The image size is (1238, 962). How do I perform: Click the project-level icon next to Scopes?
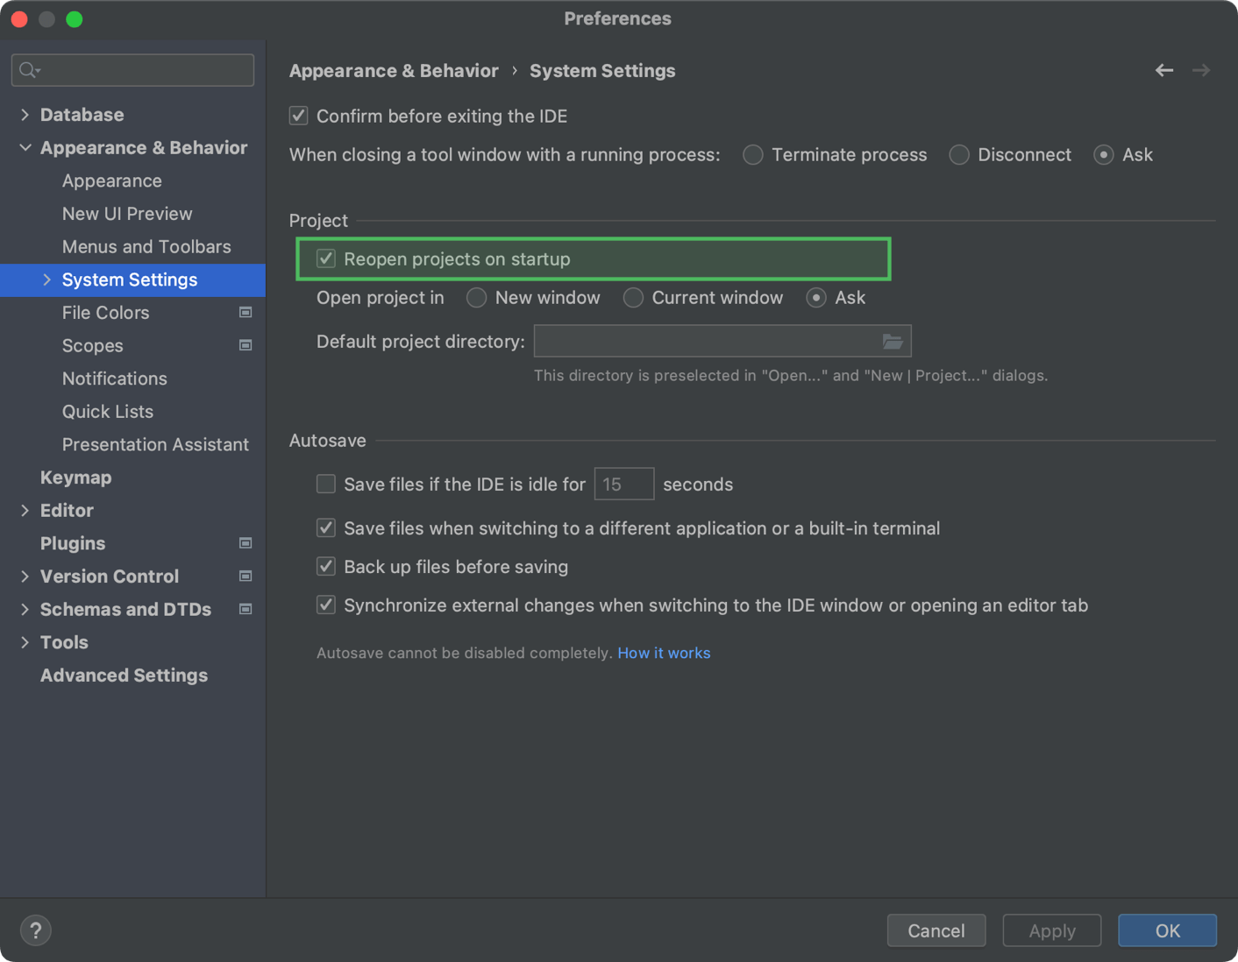(245, 345)
